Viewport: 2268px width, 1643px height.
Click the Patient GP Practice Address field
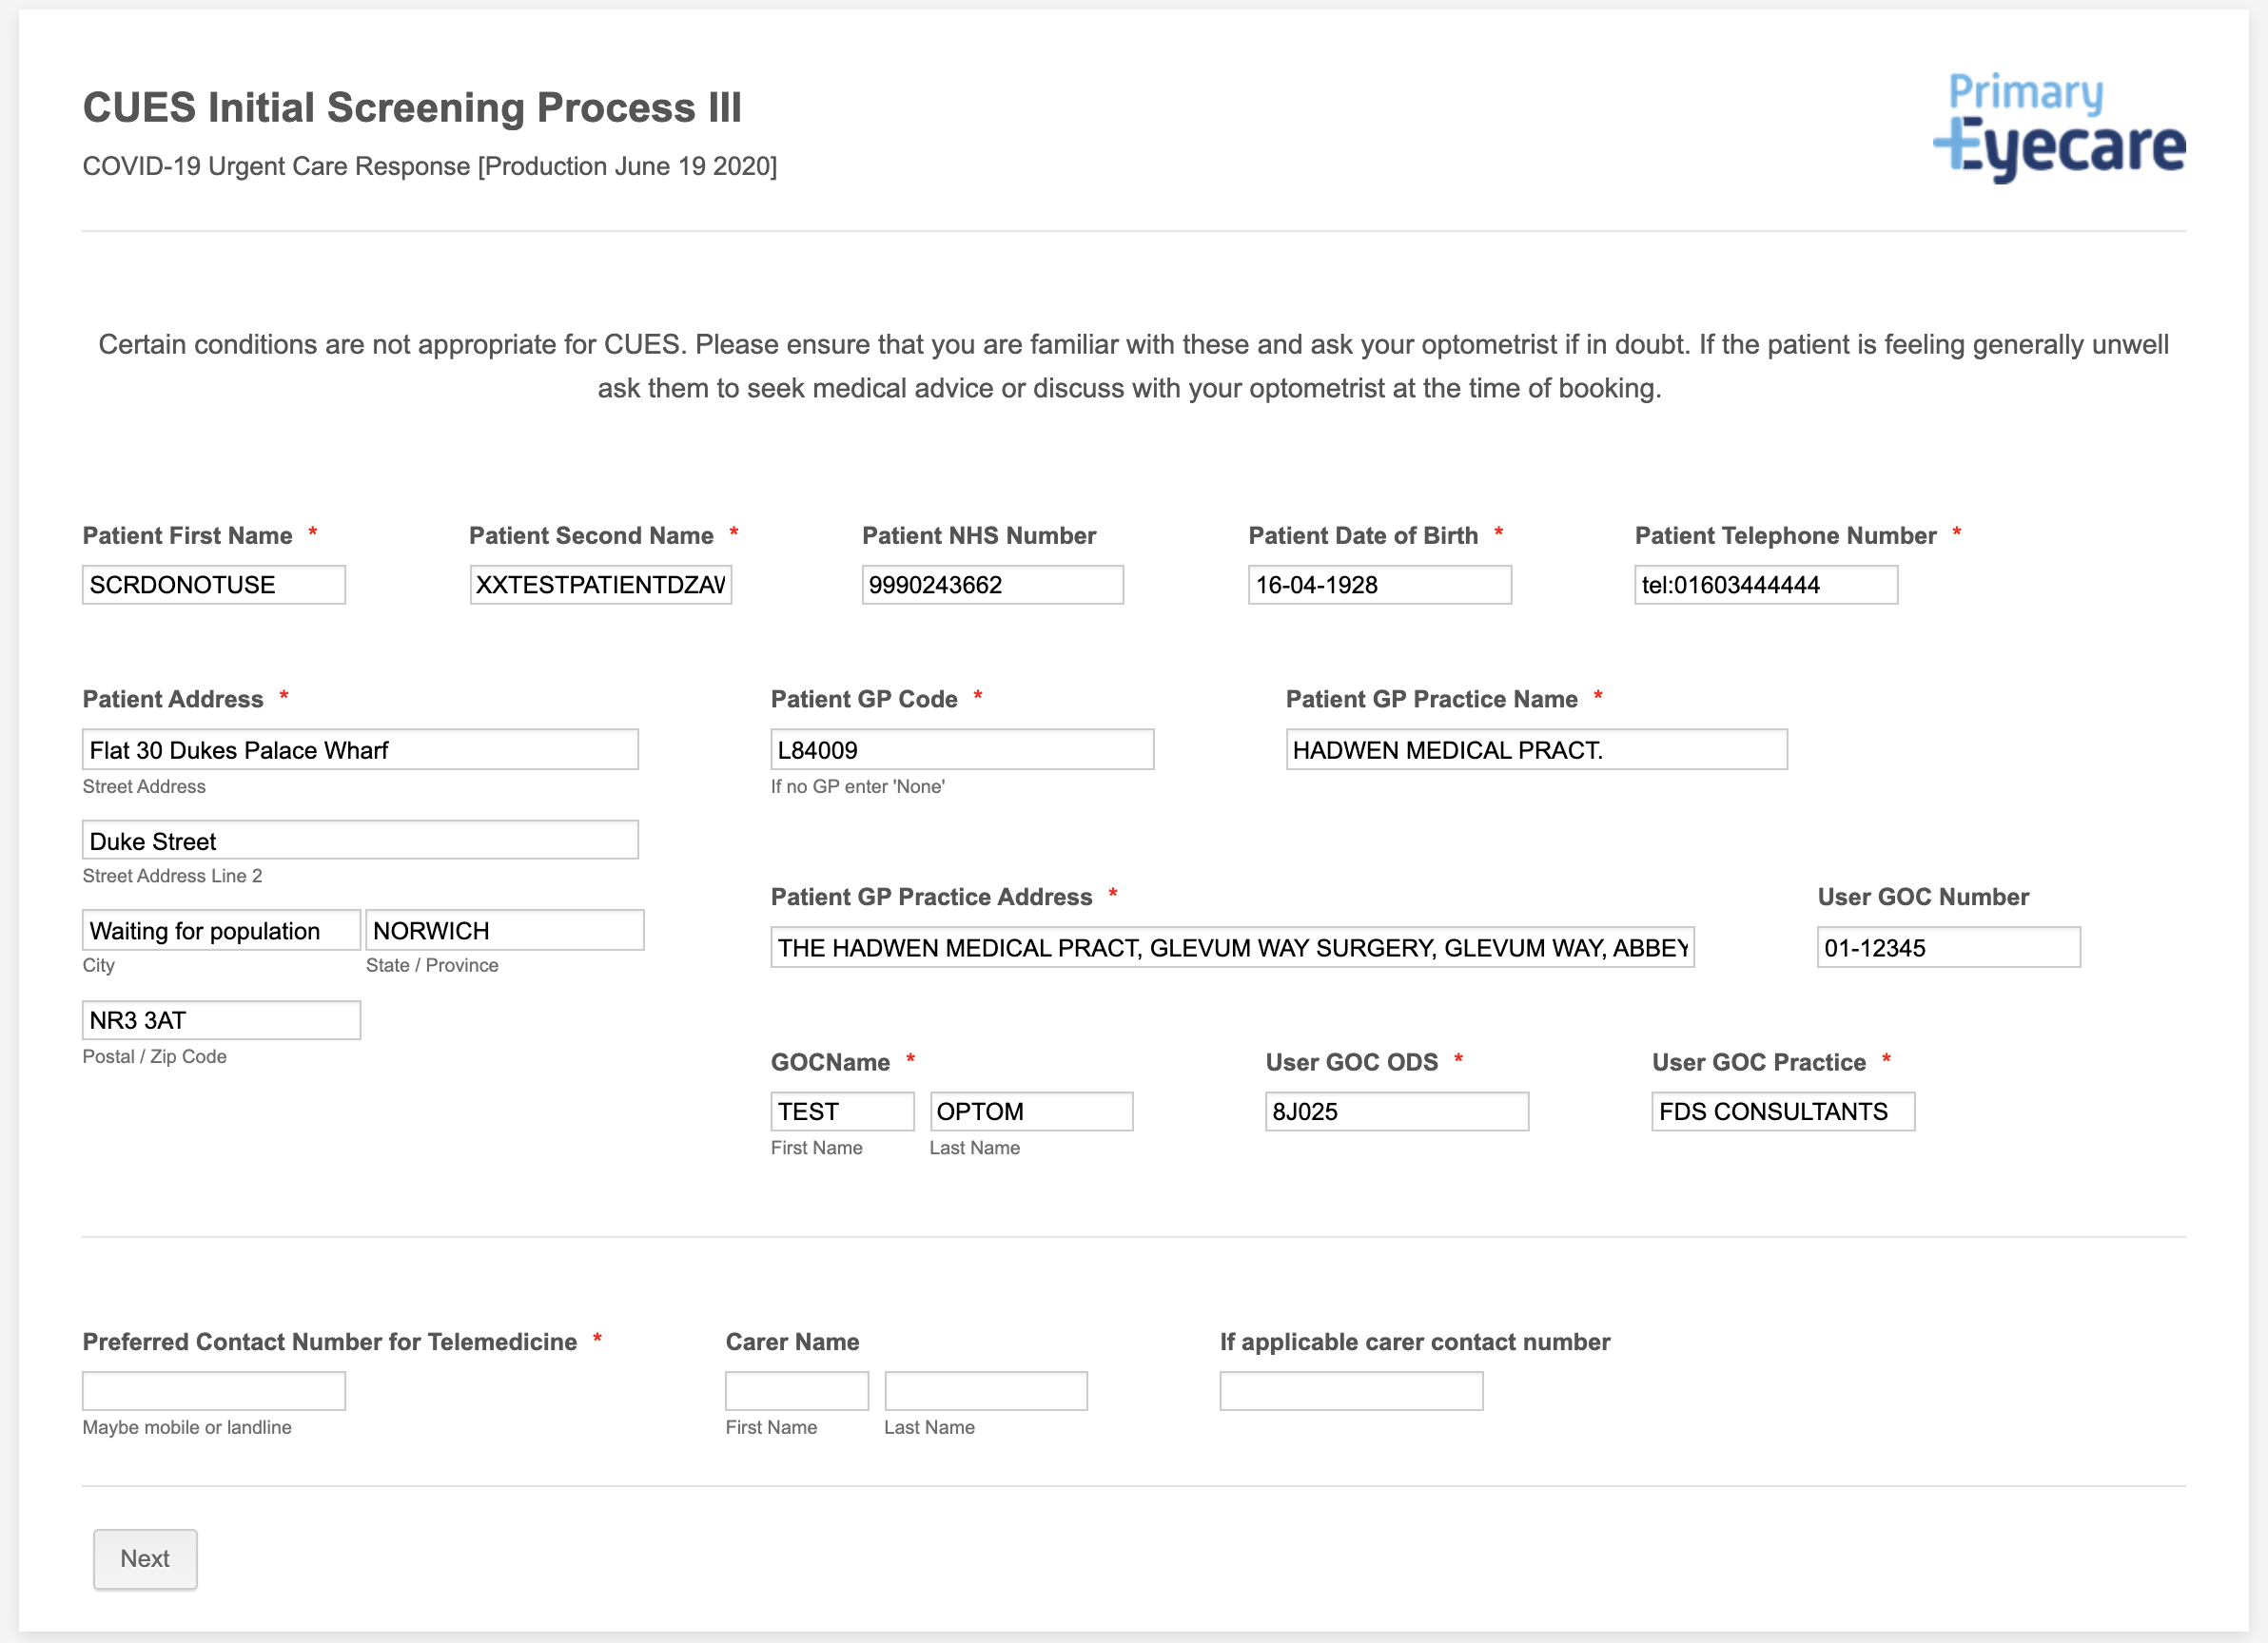point(1231,947)
